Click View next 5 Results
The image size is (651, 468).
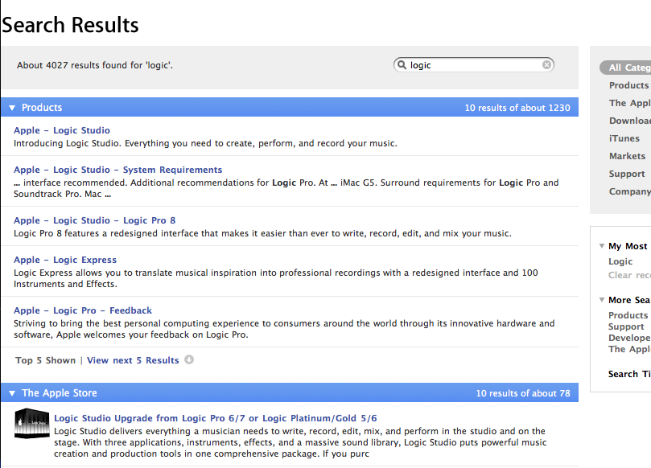point(133,360)
